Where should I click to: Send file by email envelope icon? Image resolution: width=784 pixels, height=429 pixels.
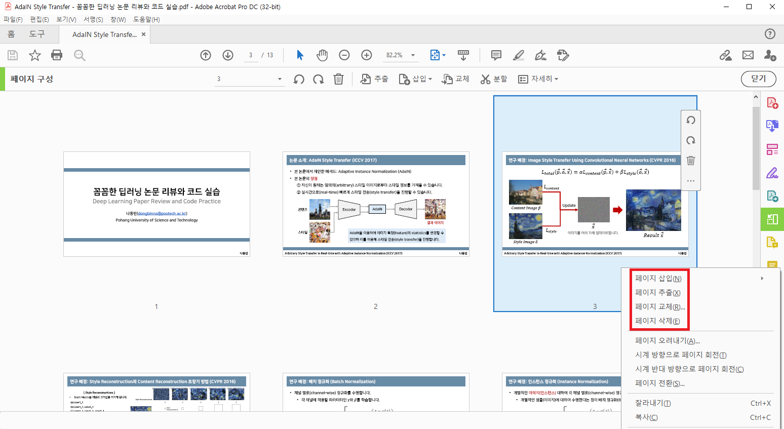click(748, 55)
